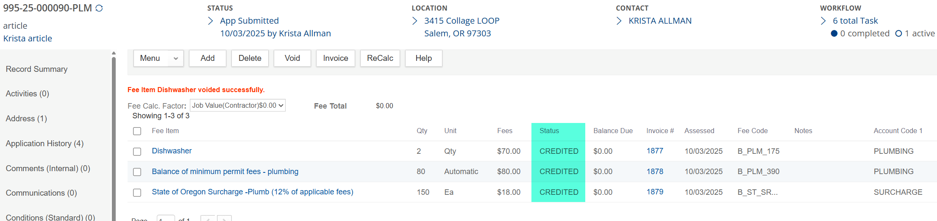This screenshot has width=937, height=221.
Task: Click the refresh icon beside the record number
Action: coord(99,8)
